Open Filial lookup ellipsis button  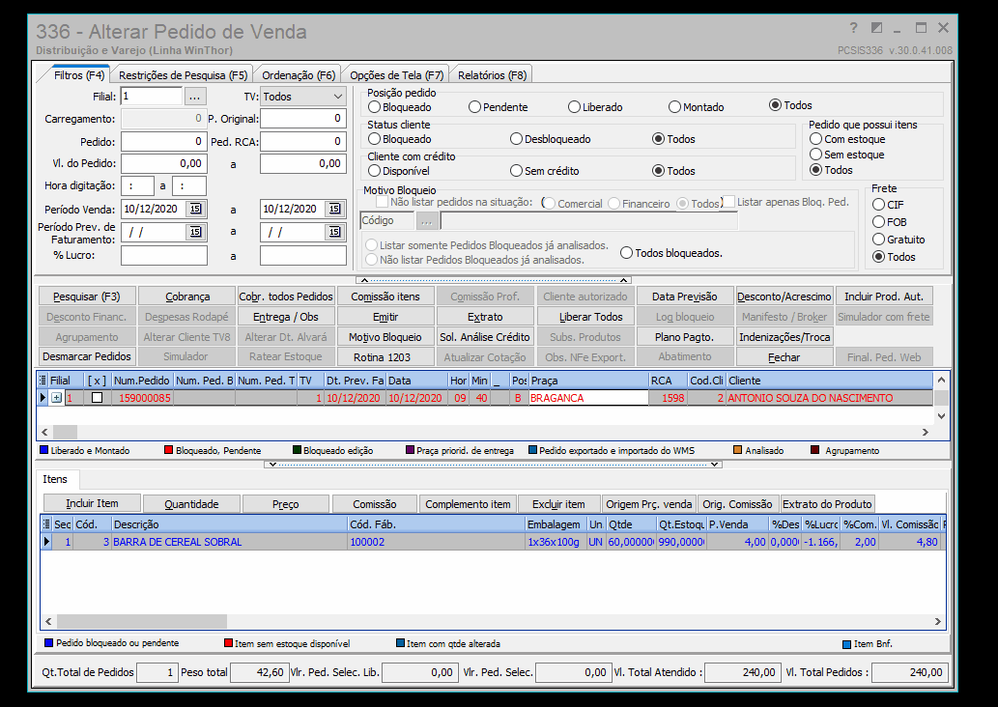[x=195, y=97]
